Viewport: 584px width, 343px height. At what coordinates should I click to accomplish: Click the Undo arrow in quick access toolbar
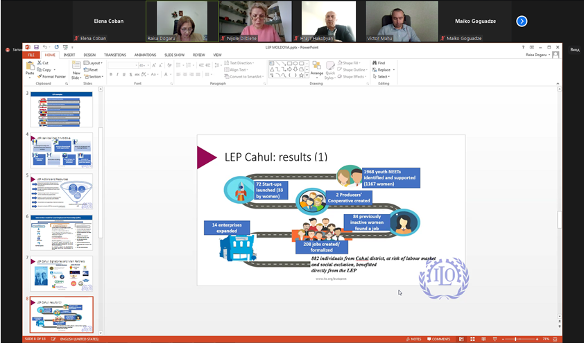click(44, 46)
